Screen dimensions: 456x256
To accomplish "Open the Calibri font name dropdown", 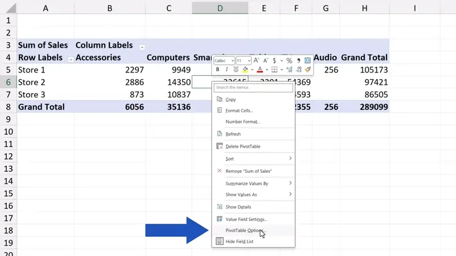I will [x=232, y=61].
